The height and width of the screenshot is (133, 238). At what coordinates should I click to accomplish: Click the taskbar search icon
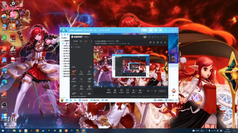click(8, 131)
